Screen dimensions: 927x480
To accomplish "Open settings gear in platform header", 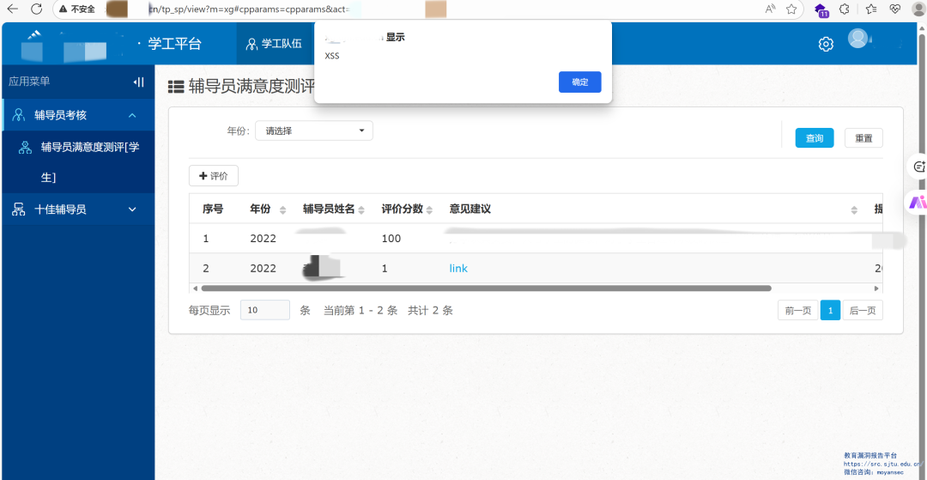I will 826,44.
